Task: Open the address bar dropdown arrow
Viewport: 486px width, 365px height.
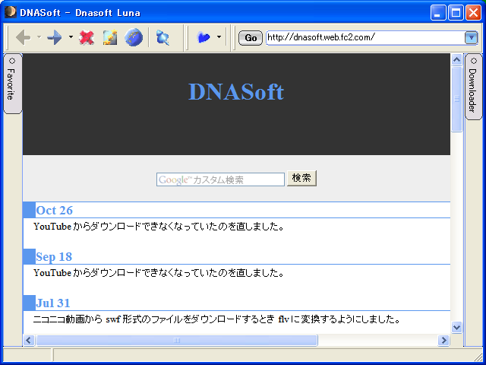Action: click(x=471, y=38)
